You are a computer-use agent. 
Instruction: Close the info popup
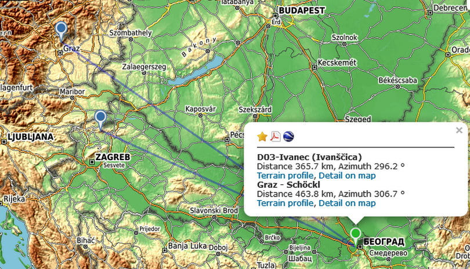pyautogui.click(x=459, y=130)
